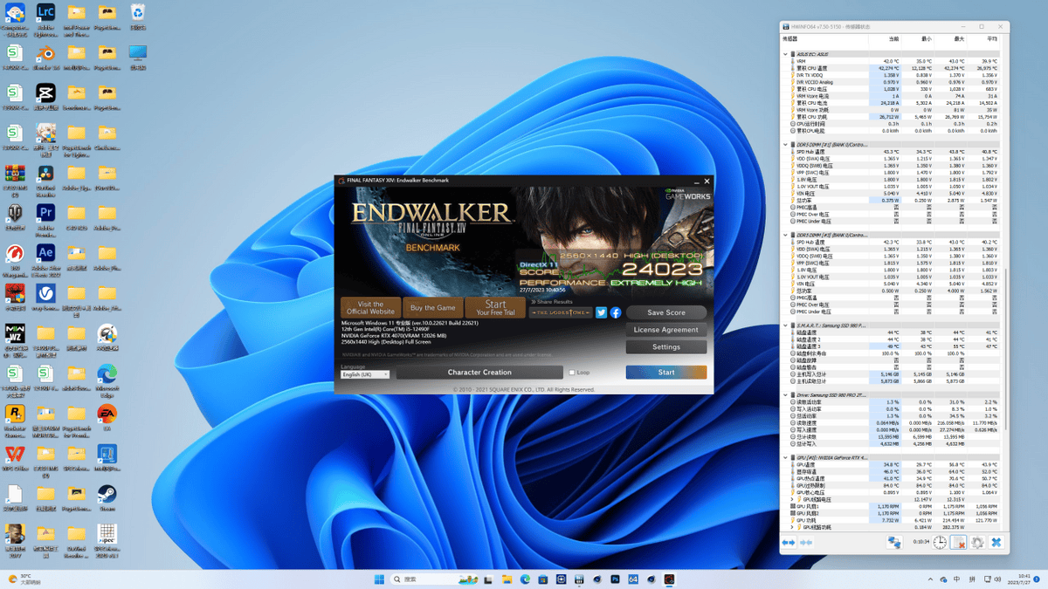
Task: Open the Blender desktop shortcut
Action: coord(45,57)
